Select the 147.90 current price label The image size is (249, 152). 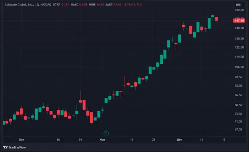tap(239, 21)
